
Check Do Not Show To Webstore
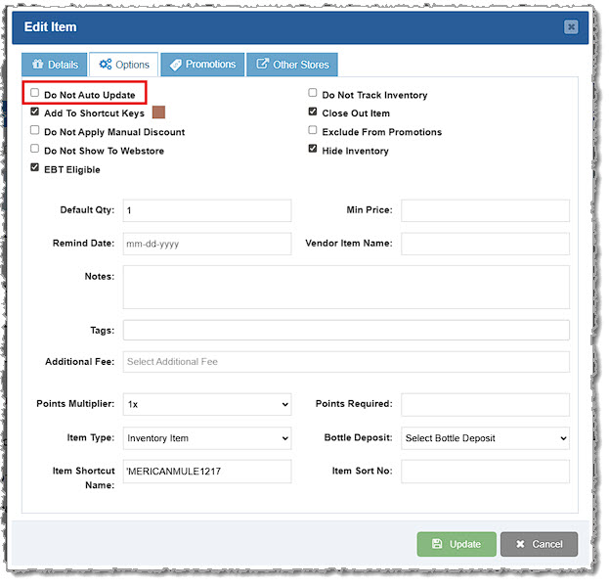pyautogui.click(x=34, y=149)
